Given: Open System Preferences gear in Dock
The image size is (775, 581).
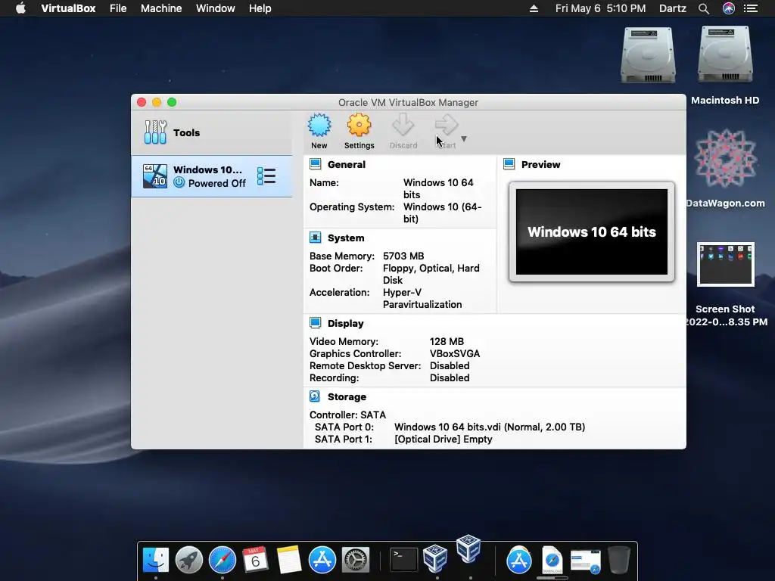Looking at the screenshot, I should [356, 560].
